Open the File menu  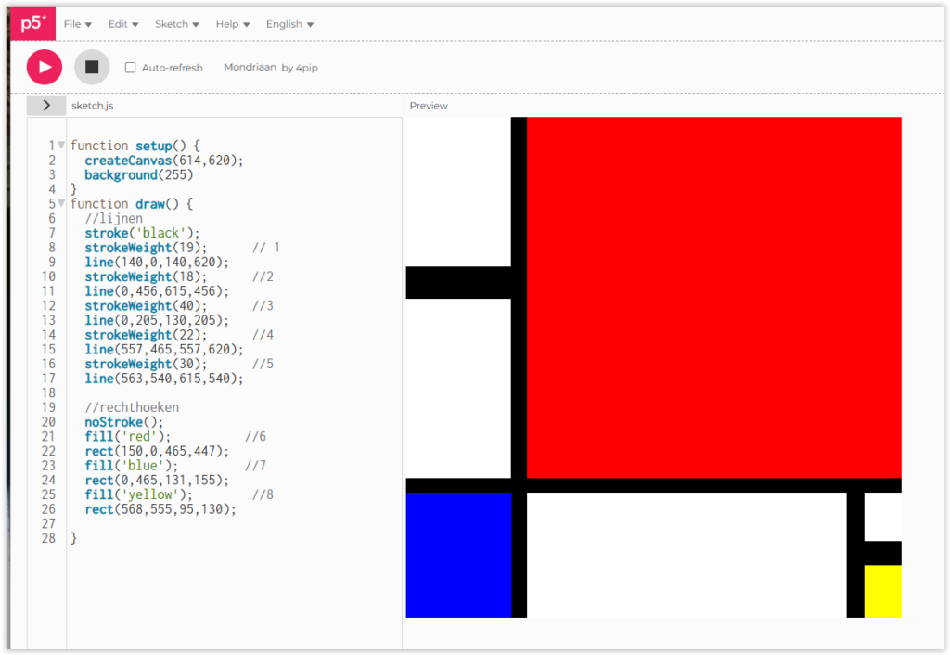point(77,24)
